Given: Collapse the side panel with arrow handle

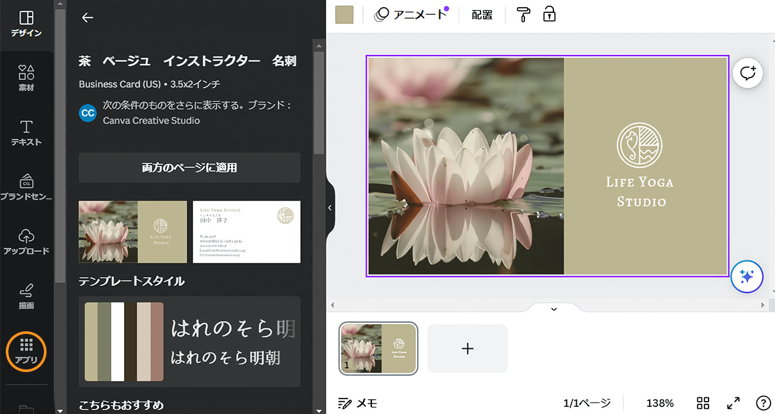Looking at the screenshot, I should (x=330, y=207).
